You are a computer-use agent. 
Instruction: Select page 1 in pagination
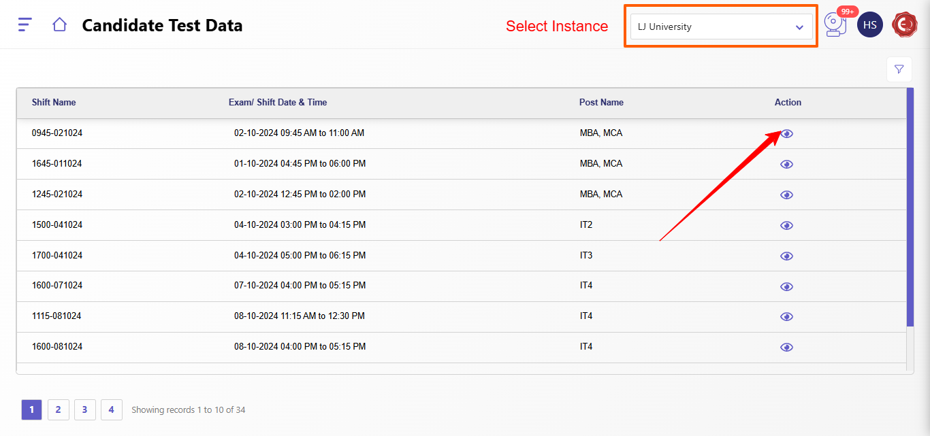point(32,409)
